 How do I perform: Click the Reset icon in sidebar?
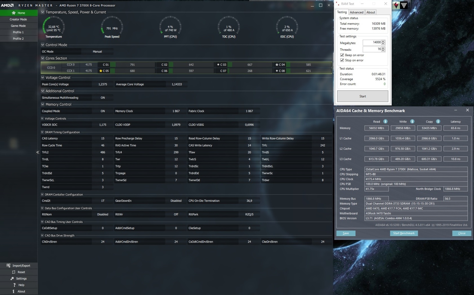14,272
